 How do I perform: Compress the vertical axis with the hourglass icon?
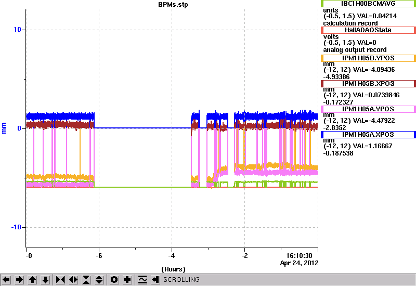click(86, 280)
